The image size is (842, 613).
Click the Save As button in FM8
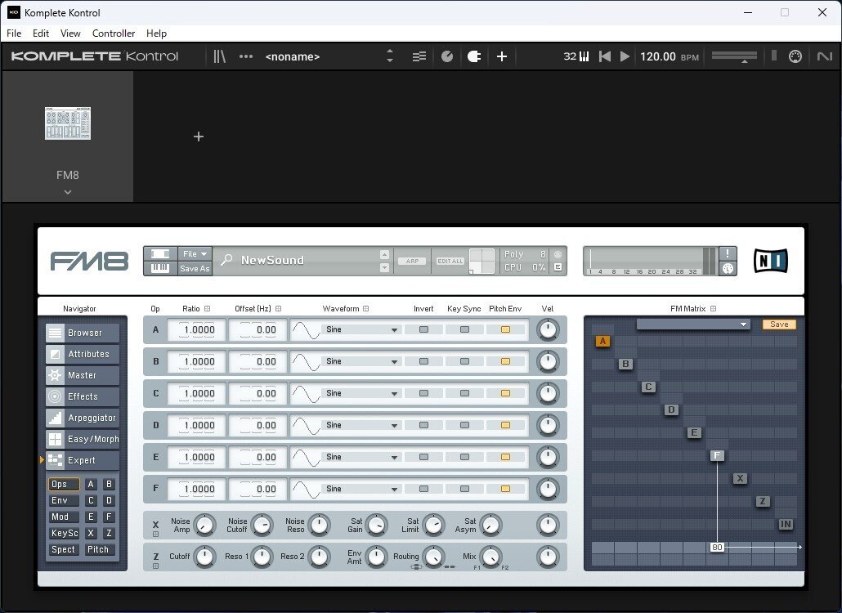(x=195, y=269)
